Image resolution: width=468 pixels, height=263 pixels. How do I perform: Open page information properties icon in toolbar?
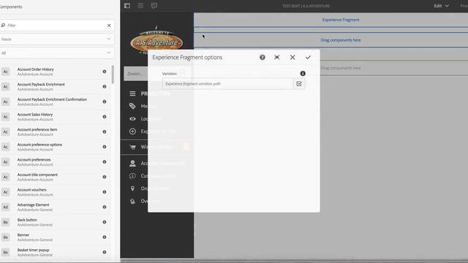point(140,6)
